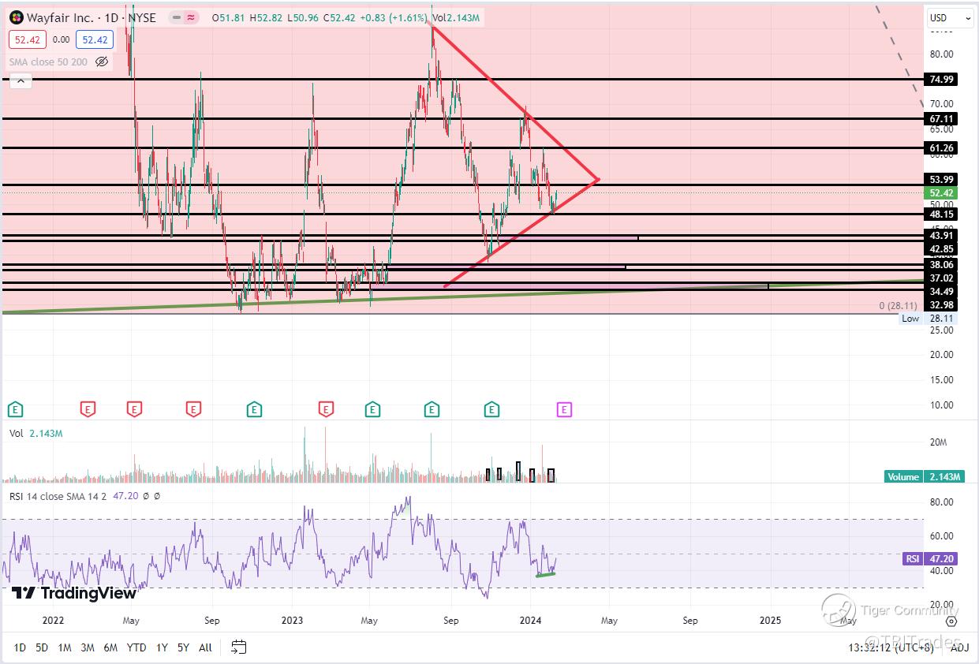This screenshot has height=664, width=979.
Task: Click the 37.02 price line label
Action: [x=942, y=278]
